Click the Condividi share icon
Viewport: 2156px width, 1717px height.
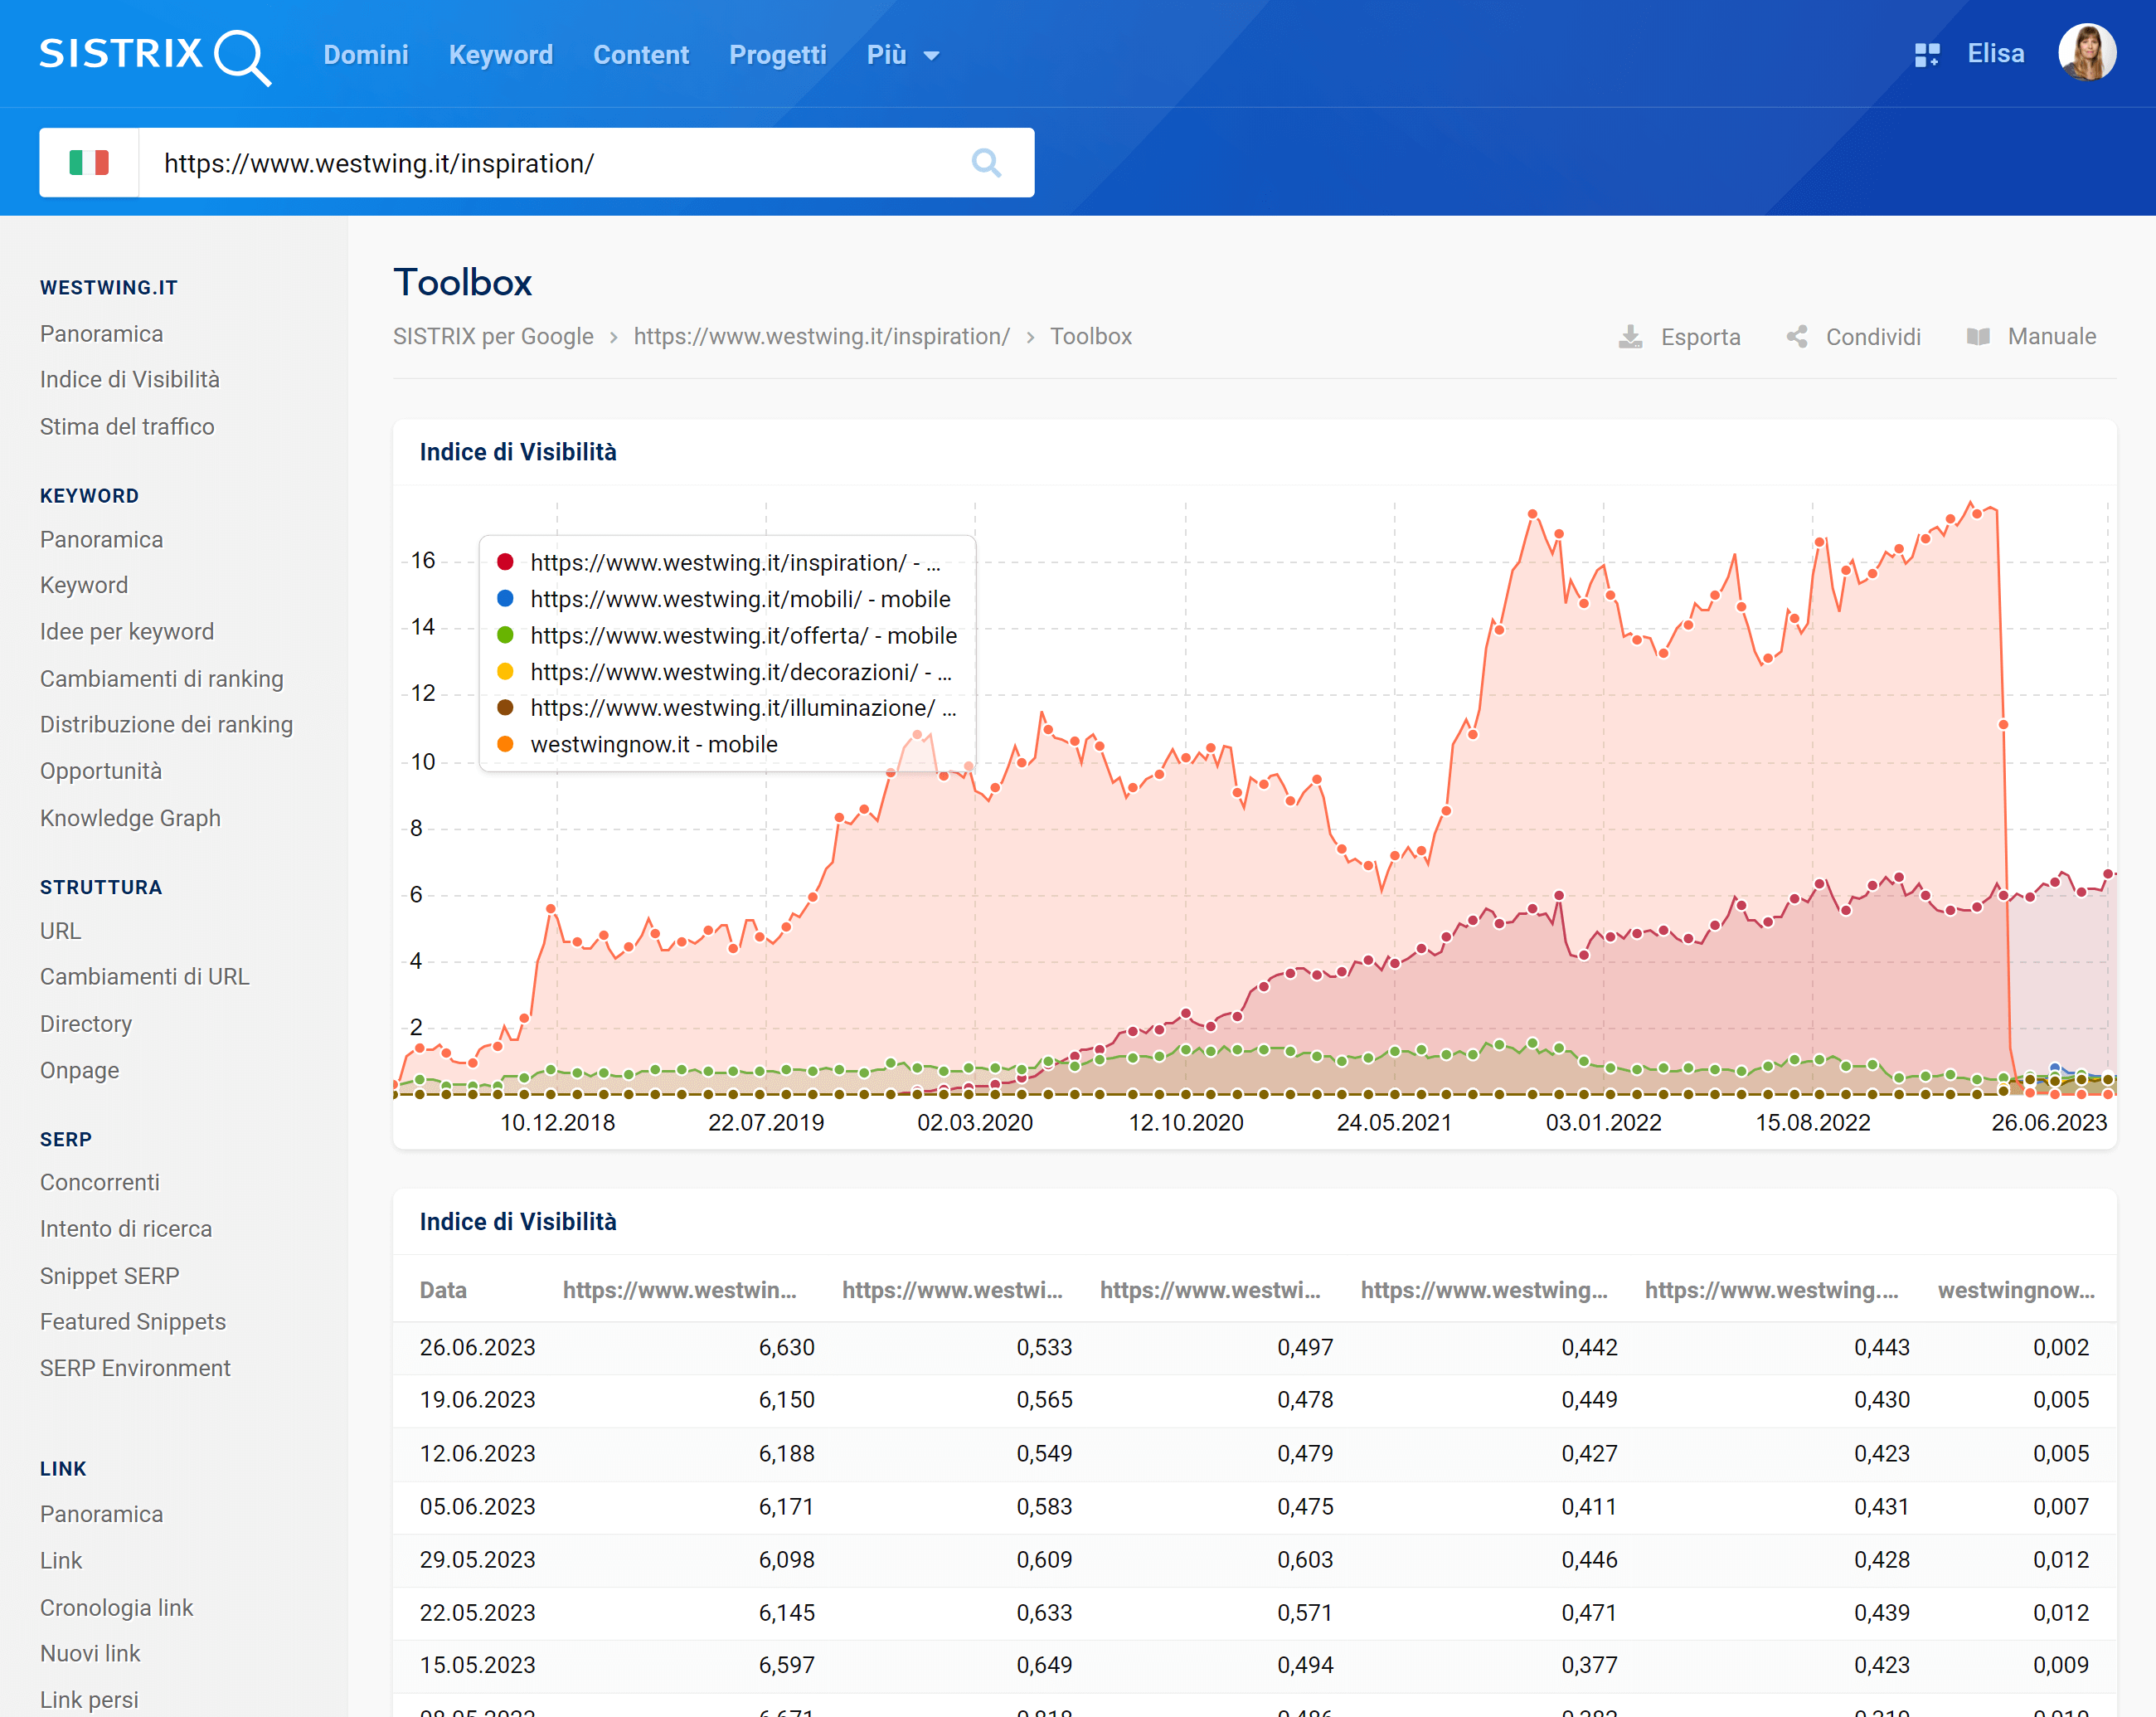pos(1797,337)
